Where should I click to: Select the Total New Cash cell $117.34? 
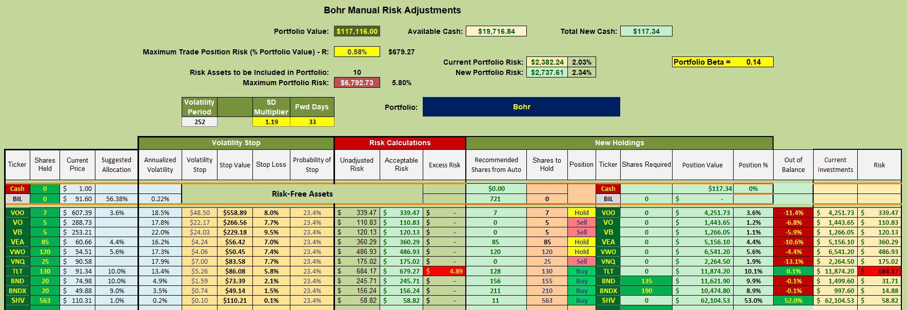pyautogui.click(x=646, y=31)
